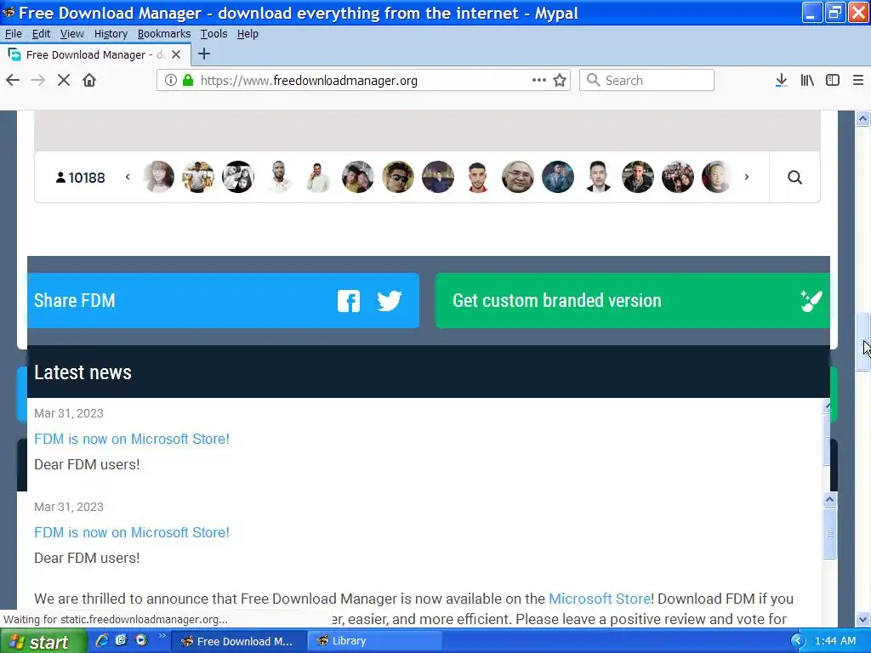
Task: Open the downloads panel arrow
Action: pos(781,81)
